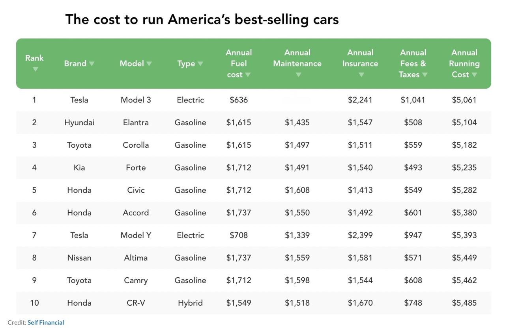Sort by Type using its arrow

pos(200,63)
